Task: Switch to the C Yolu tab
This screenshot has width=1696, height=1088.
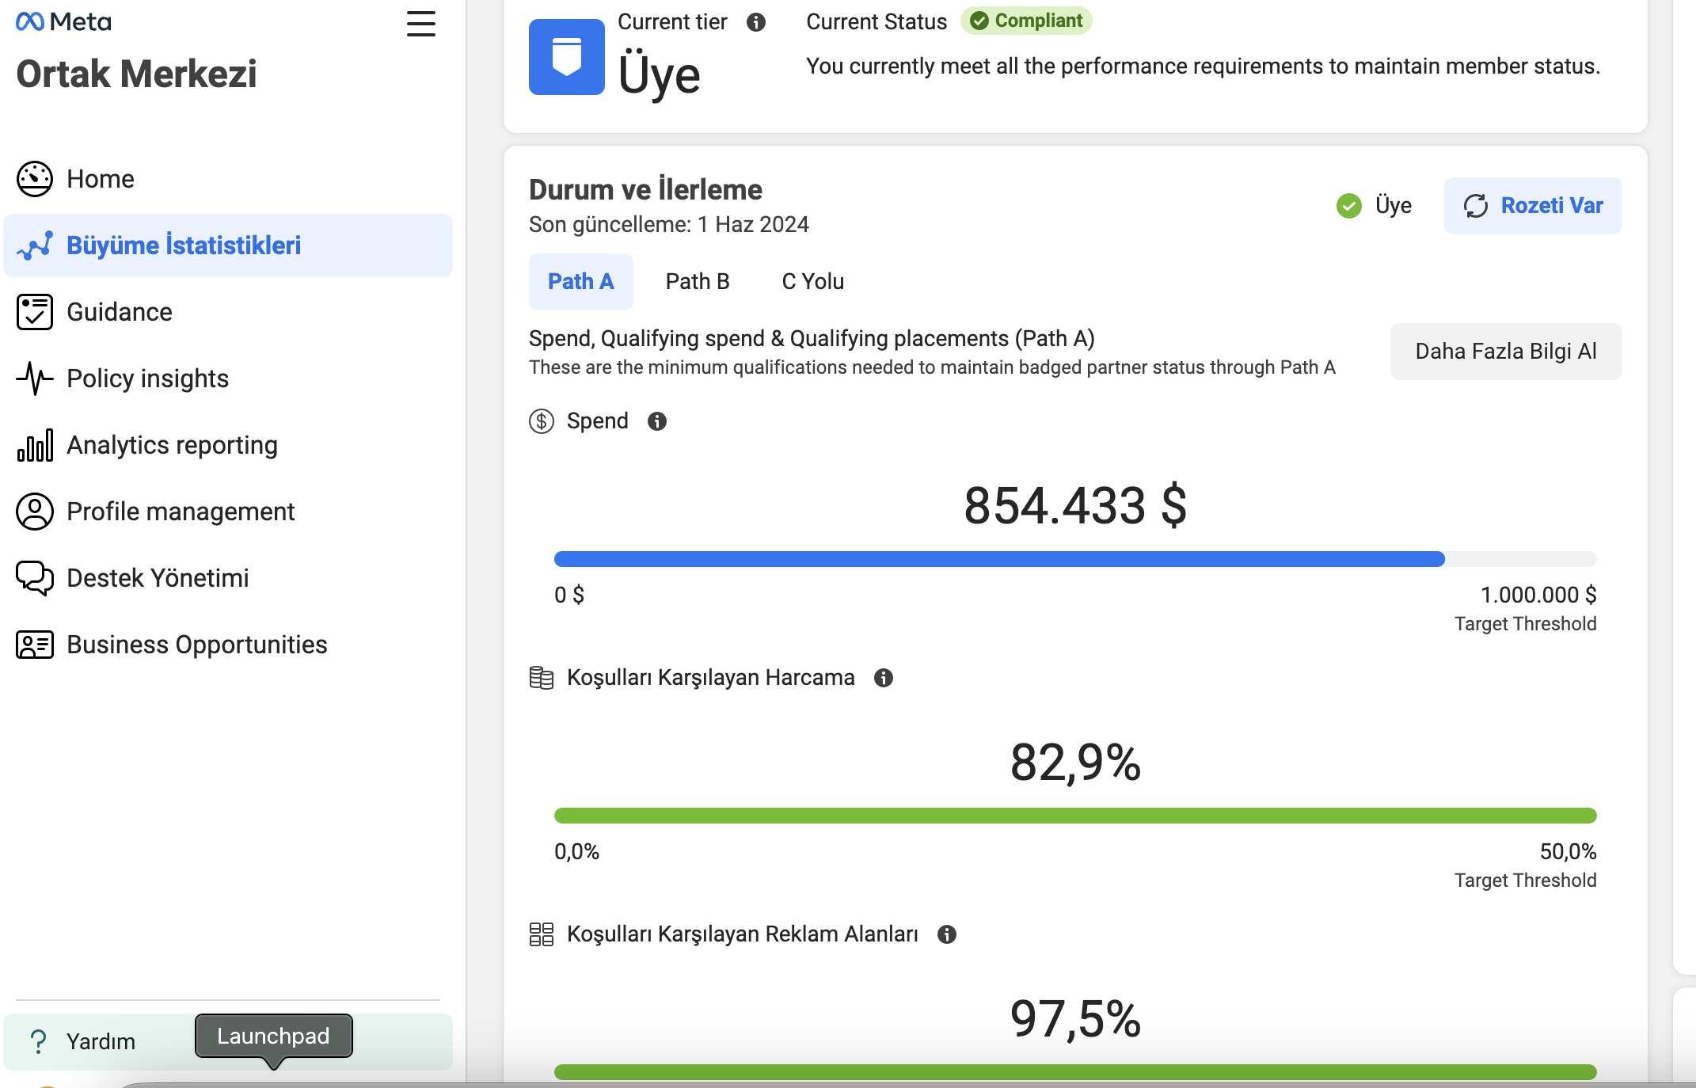Action: point(813,282)
